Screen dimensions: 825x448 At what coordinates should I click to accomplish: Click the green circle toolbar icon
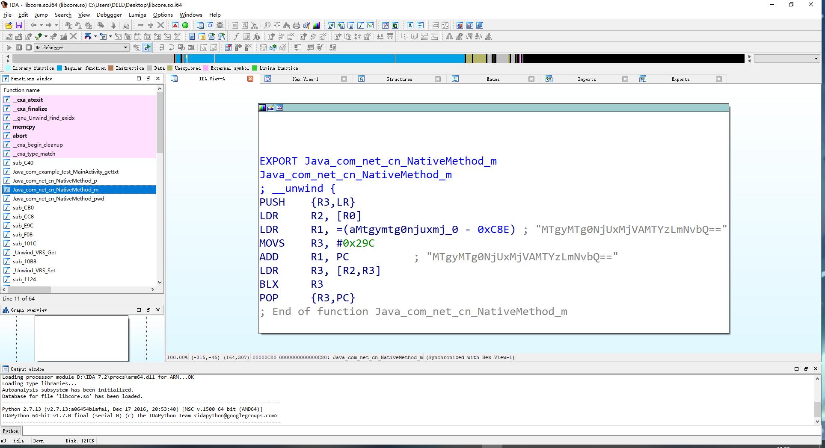185,25
